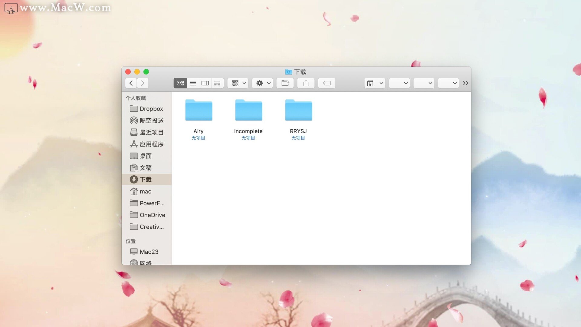Click the new folder creation icon
This screenshot has height=327, width=581.
(285, 83)
